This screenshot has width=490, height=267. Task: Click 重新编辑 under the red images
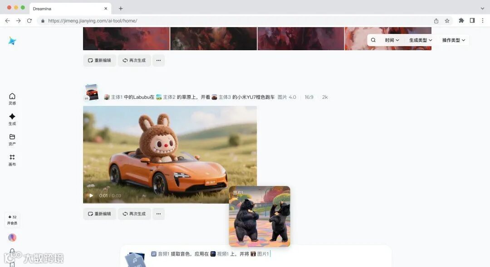(x=99, y=61)
